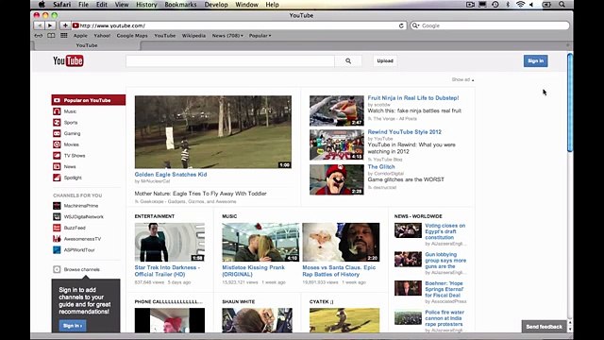Click the MachinimaPrime channel icon
604x340 pixels.
tap(57, 206)
